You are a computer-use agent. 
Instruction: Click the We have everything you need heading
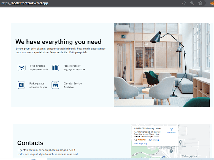(58, 42)
